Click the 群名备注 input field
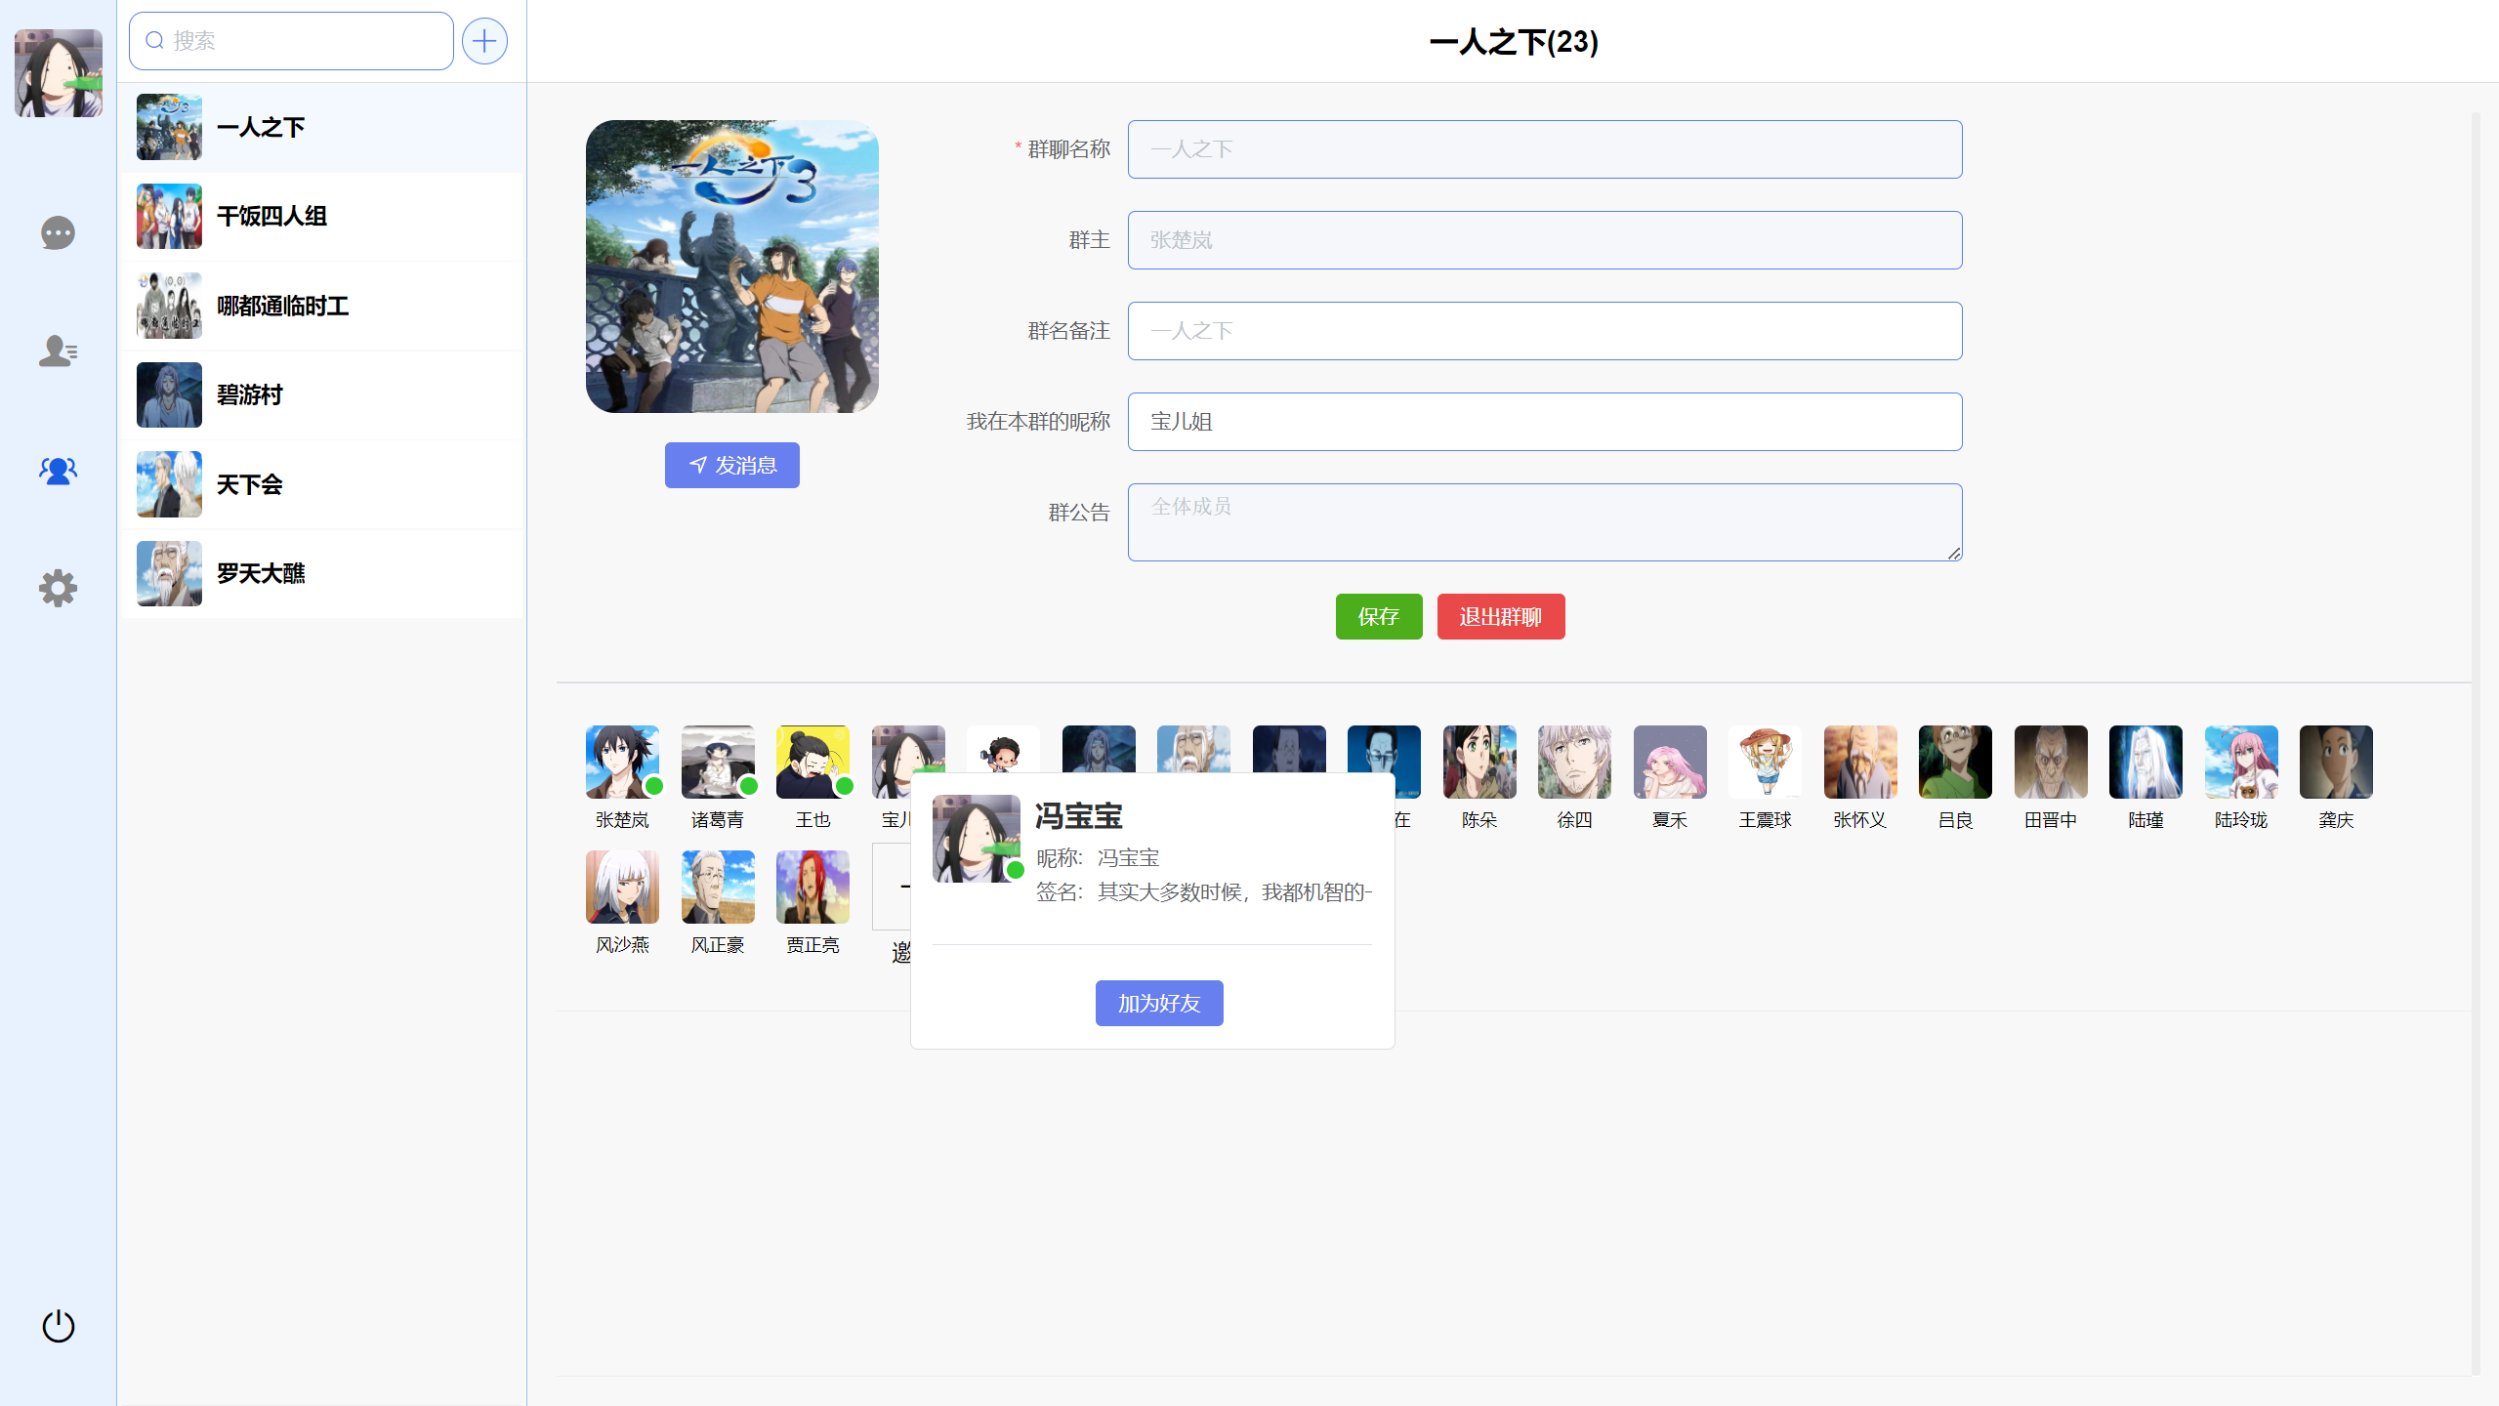 [x=1544, y=331]
